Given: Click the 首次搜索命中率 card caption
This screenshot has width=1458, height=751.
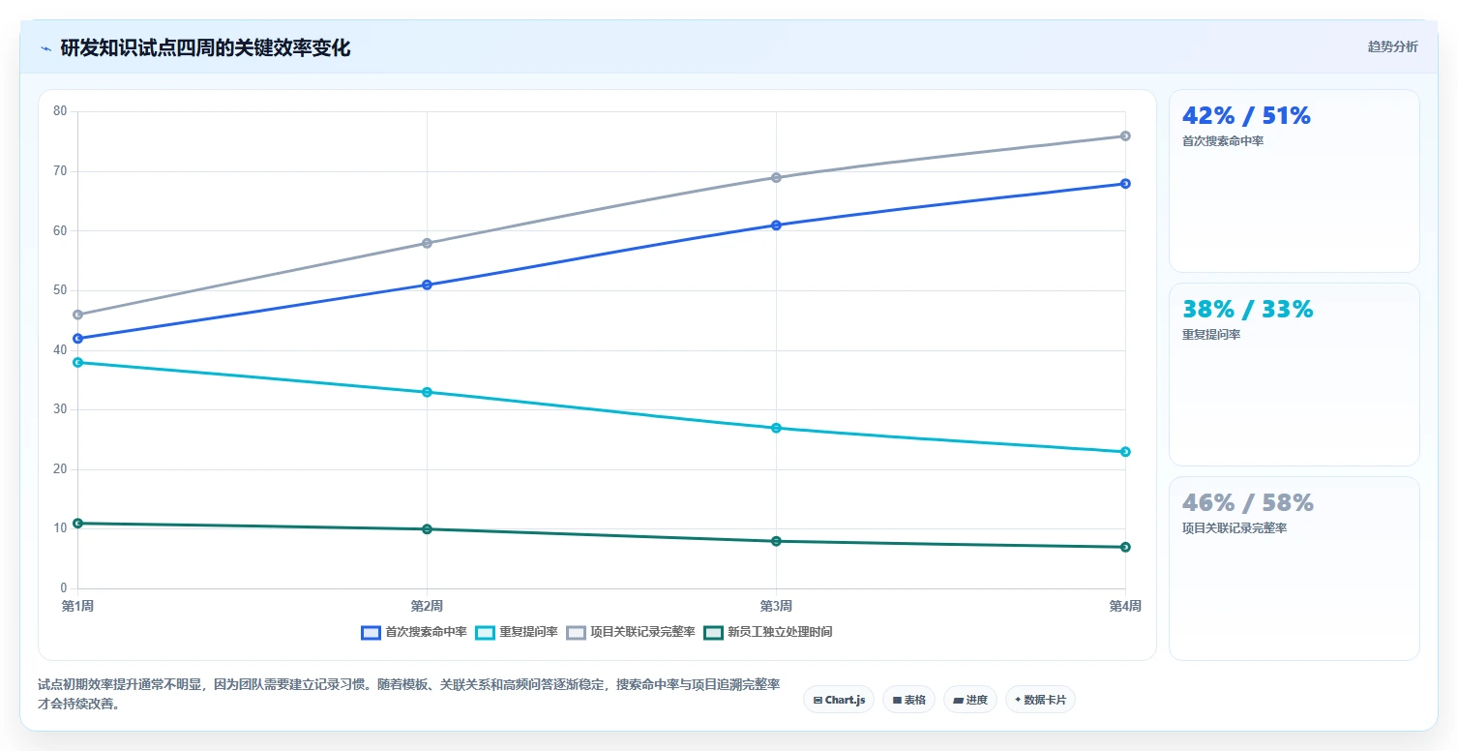Looking at the screenshot, I should click(1223, 141).
